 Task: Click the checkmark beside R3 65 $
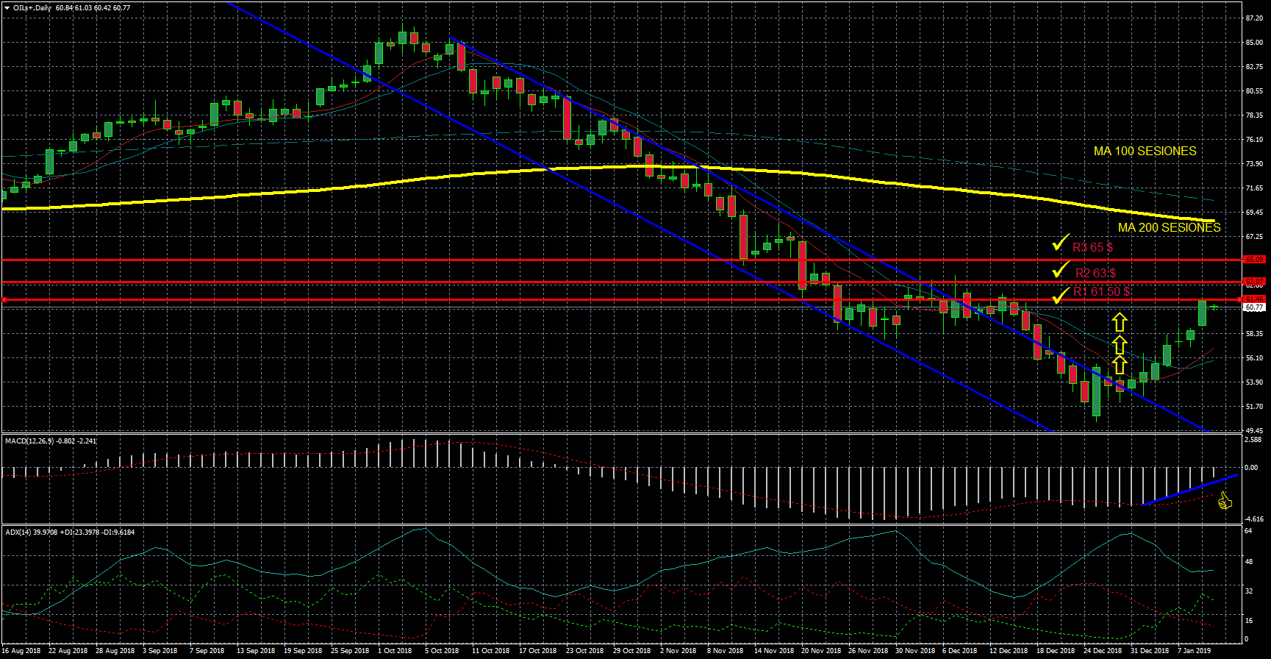pyautogui.click(x=1060, y=243)
